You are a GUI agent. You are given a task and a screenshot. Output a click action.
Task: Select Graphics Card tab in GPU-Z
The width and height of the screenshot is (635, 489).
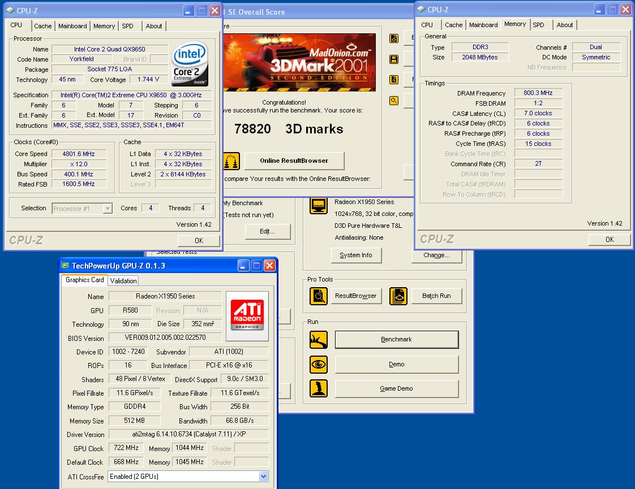click(x=85, y=279)
